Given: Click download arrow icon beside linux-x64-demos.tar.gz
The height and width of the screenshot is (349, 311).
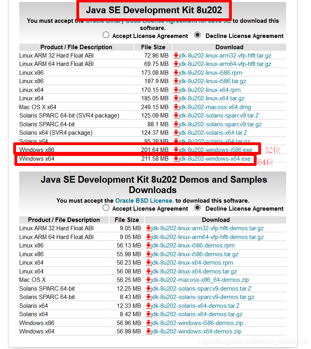Looking at the screenshot, I should 148,271.
